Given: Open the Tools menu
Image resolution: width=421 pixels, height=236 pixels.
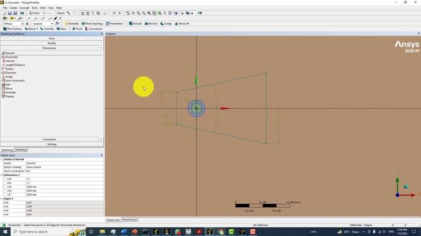Looking at the screenshot, I should pyautogui.click(x=35, y=8).
